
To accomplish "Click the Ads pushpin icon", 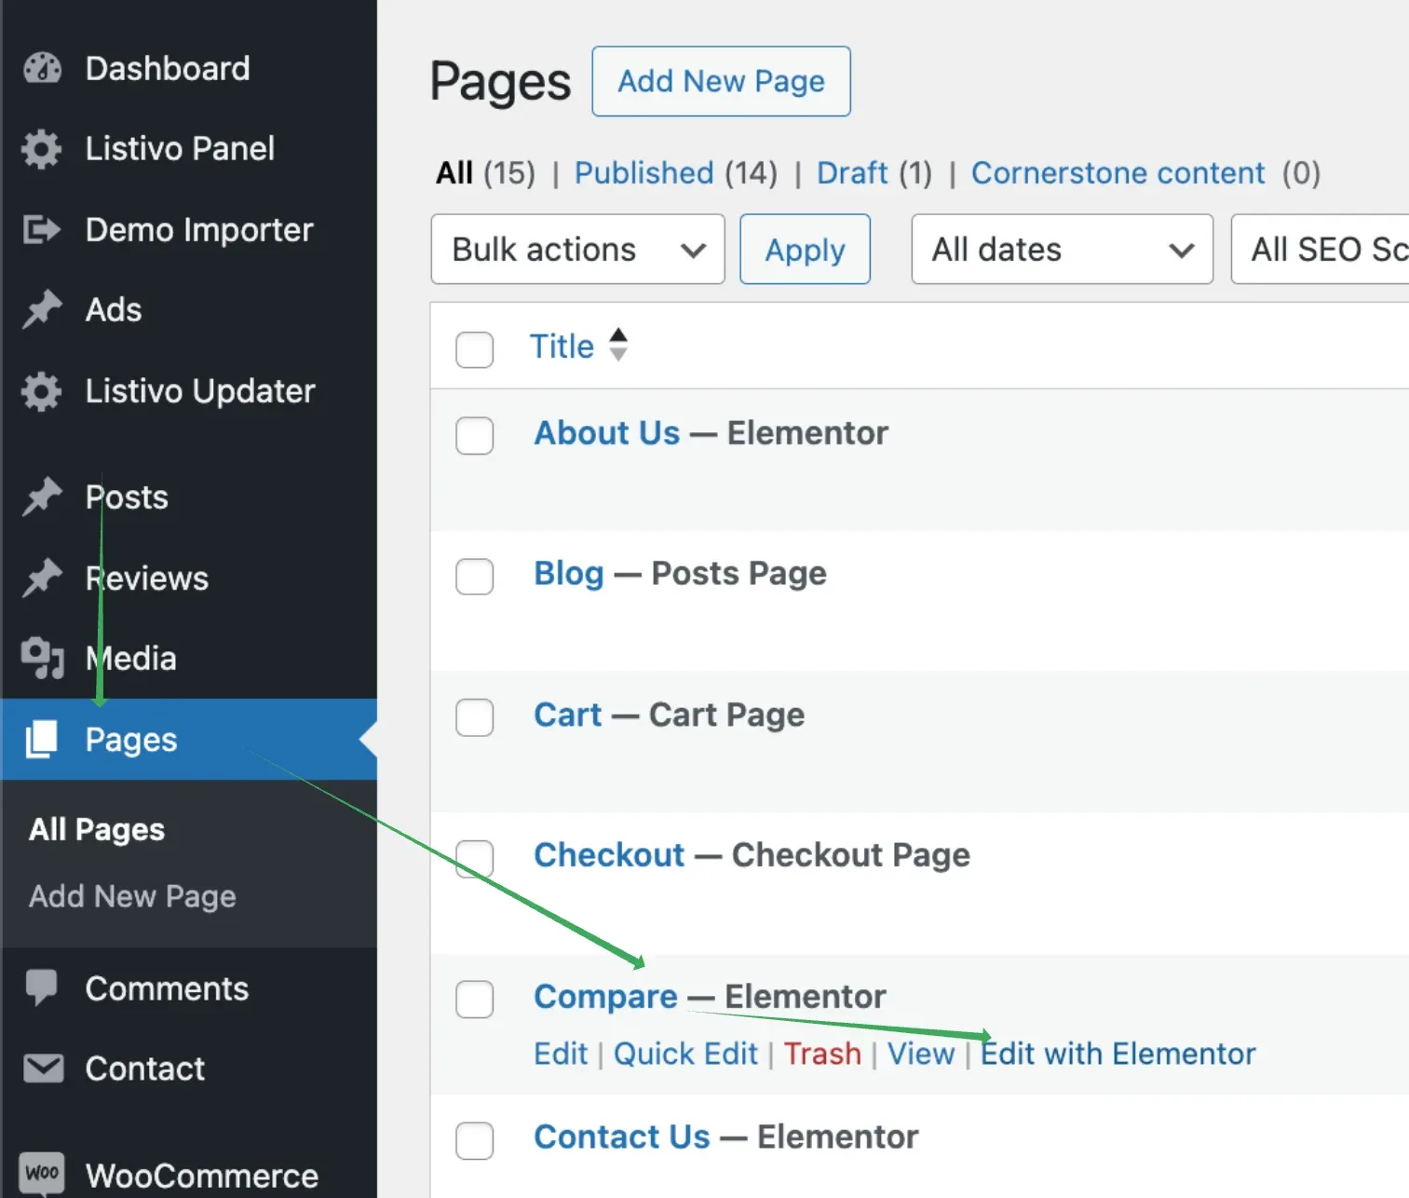I will point(42,310).
